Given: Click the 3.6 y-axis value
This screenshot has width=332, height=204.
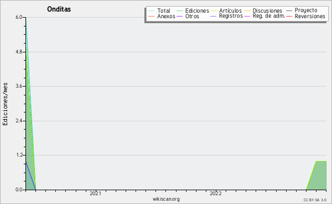Looking at the screenshot, I should 19,86.
